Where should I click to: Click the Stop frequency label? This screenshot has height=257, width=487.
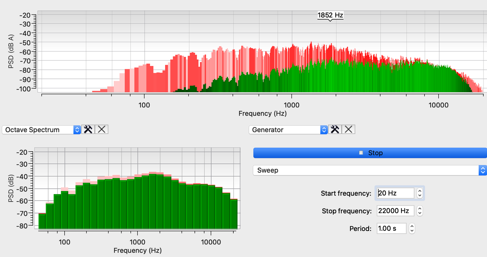pyautogui.click(x=347, y=211)
